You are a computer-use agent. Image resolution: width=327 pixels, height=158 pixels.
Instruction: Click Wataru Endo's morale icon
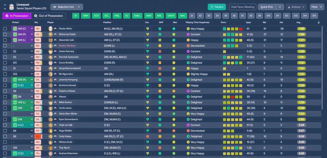(x=174, y=142)
